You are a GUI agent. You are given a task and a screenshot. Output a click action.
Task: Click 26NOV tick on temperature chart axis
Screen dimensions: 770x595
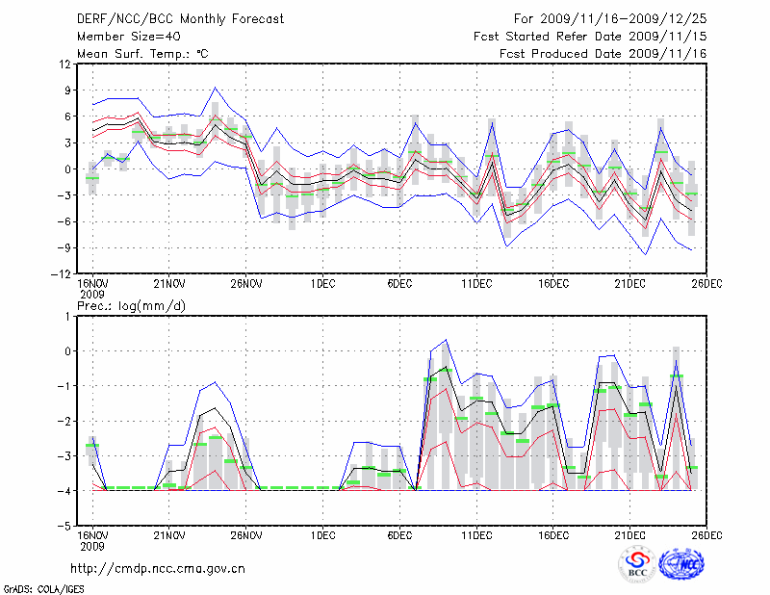(246, 283)
